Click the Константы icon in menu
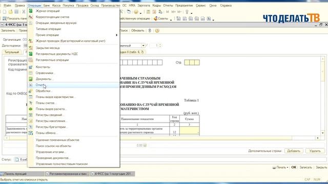This screenshot has width=328, height=184. [31, 67]
